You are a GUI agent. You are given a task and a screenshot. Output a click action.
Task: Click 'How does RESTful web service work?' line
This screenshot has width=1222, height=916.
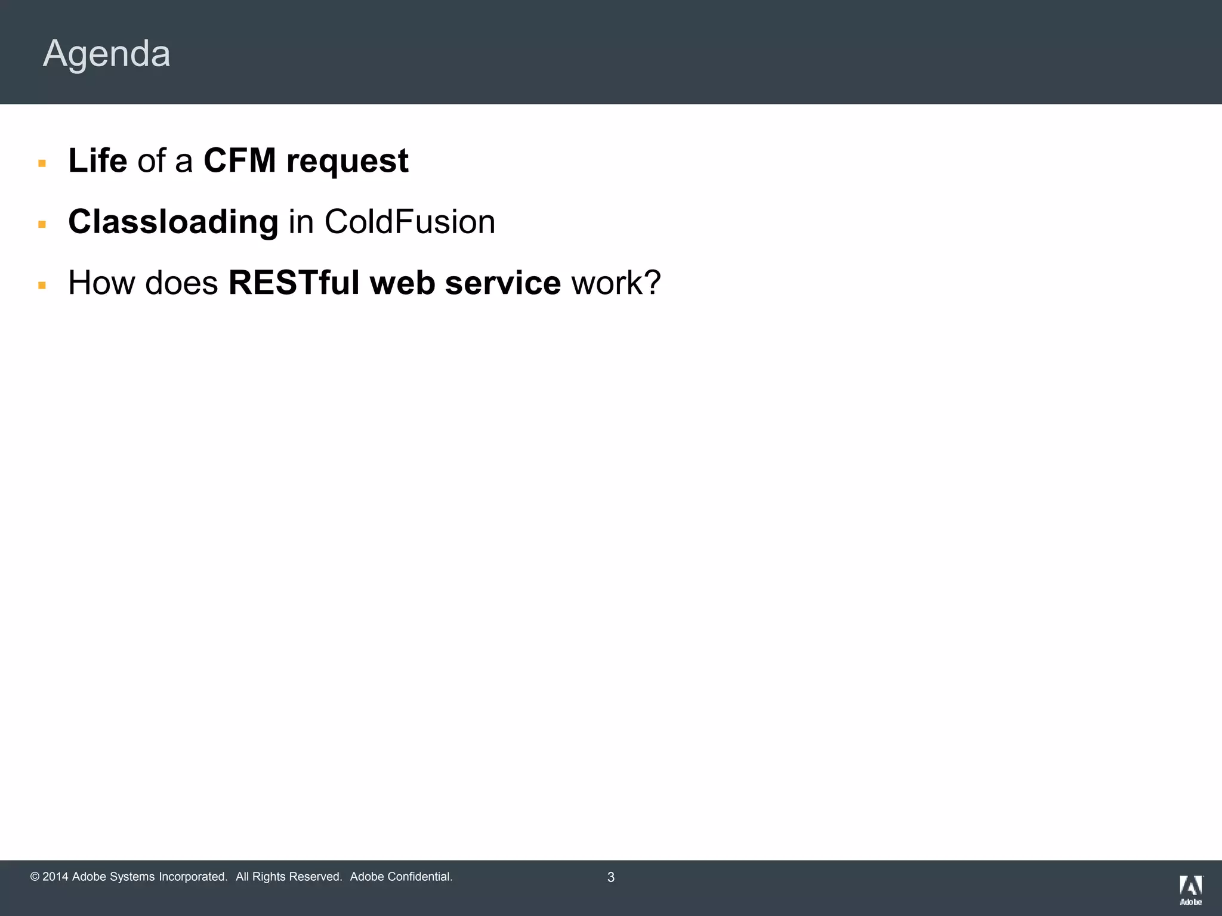click(x=365, y=283)
